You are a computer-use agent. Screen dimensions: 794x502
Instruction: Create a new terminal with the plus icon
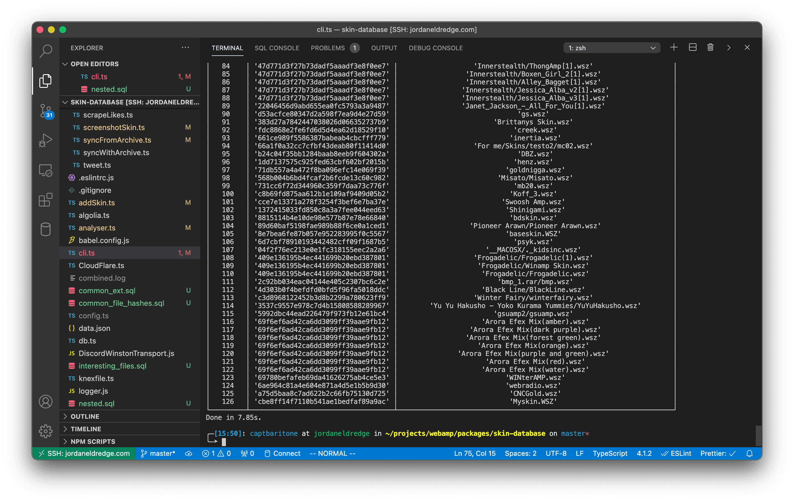click(674, 48)
